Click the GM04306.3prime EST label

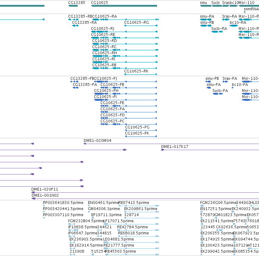click(104, 209)
